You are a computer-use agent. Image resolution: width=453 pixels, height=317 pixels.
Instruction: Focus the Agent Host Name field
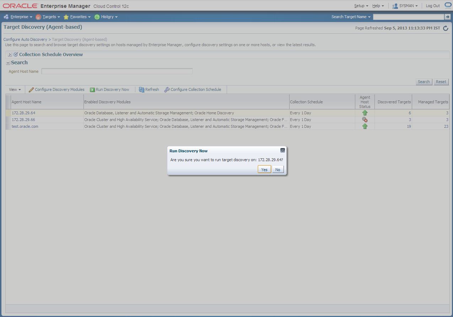point(117,71)
